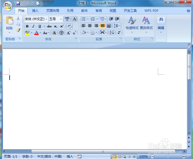193x159 pixels.
Task: Switch to 页面布局 tab
Action: (53, 11)
